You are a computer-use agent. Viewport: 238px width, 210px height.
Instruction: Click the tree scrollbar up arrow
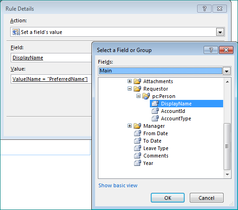coord(227,82)
